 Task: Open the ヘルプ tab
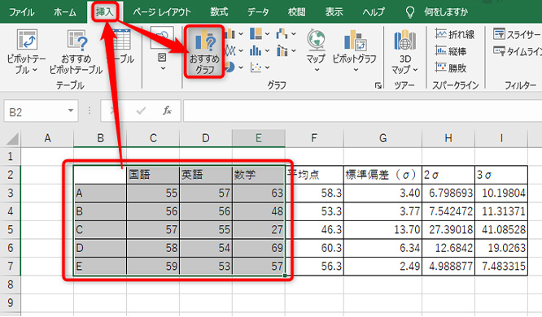coord(374,12)
